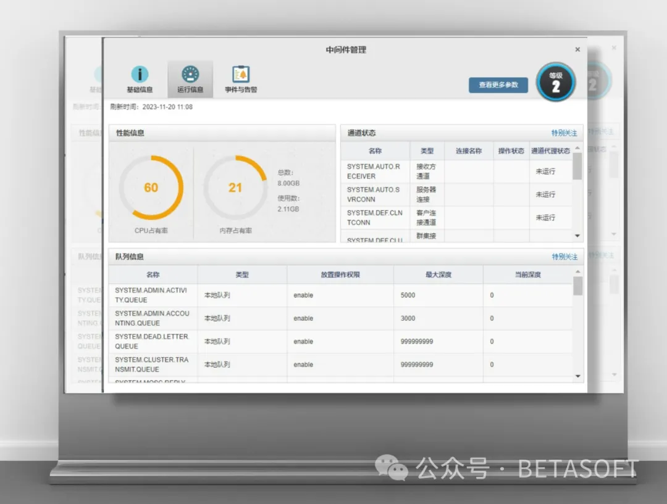
Task: Click the 队列信息 table scroll down arrow
Action: tap(577, 376)
